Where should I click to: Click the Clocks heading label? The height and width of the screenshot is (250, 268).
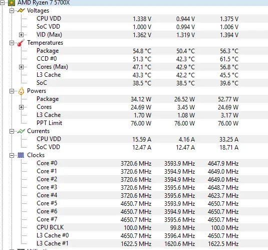pos(36,155)
